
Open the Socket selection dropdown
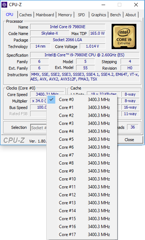click(x=38, y=128)
